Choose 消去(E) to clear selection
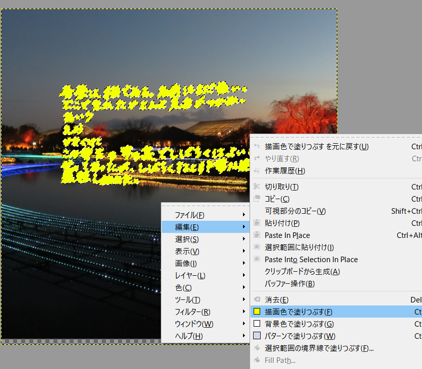 coord(336,299)
